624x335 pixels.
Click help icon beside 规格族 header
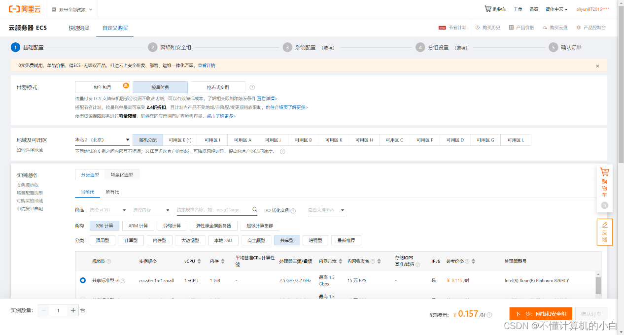pyautogui.click(x=109, y=261)
